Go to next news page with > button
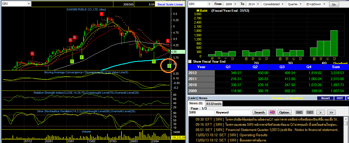 pyautogui.click(x=321, y=112)
